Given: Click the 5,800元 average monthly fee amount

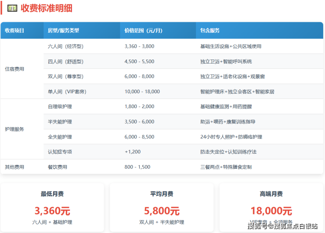Looking at the screenshot, I should click(162, 211).
